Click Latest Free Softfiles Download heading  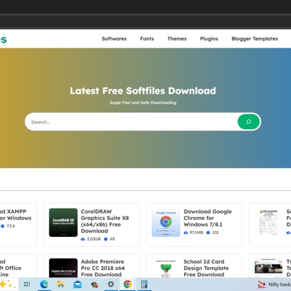pyautogui.click(x=143, y=91)
